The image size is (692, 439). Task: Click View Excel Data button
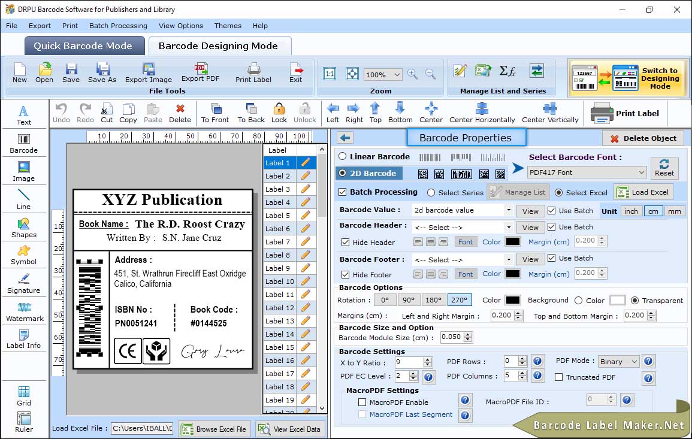coord(290,429)
